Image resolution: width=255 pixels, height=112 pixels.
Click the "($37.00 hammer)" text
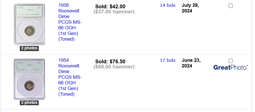pos(114,12)
